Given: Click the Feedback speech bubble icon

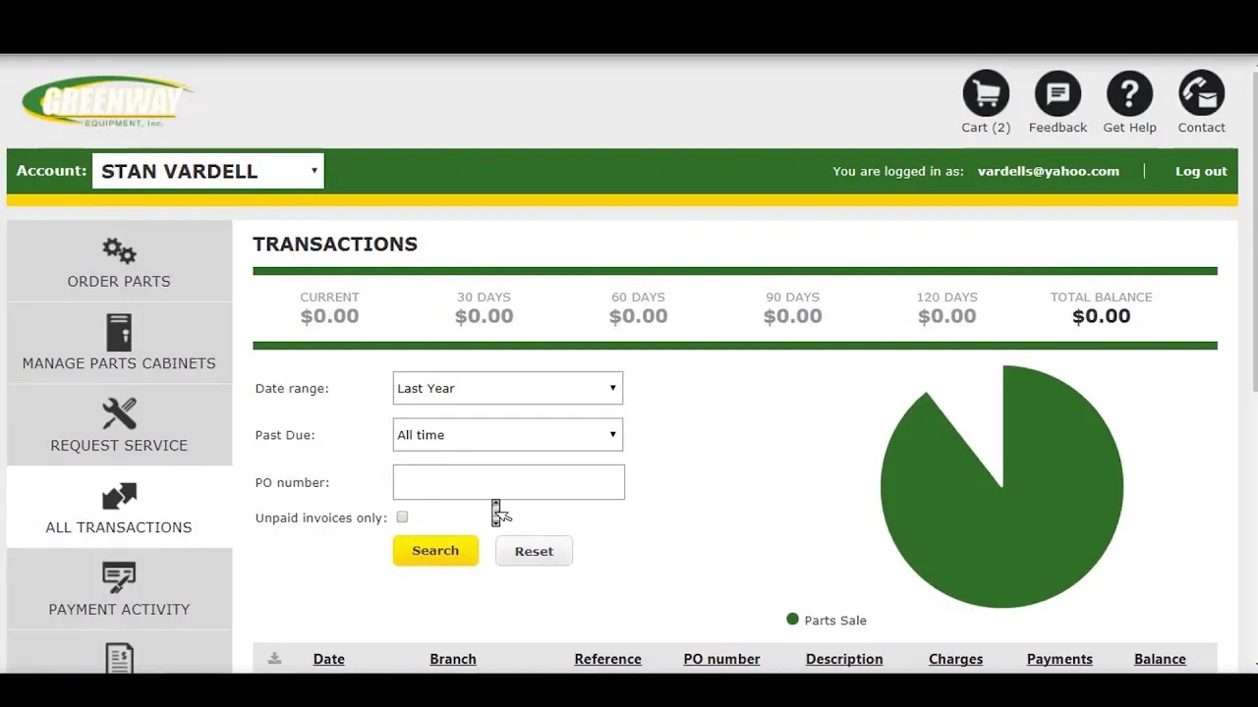Looking at the screenshot, I should [x=1058, y=93].
